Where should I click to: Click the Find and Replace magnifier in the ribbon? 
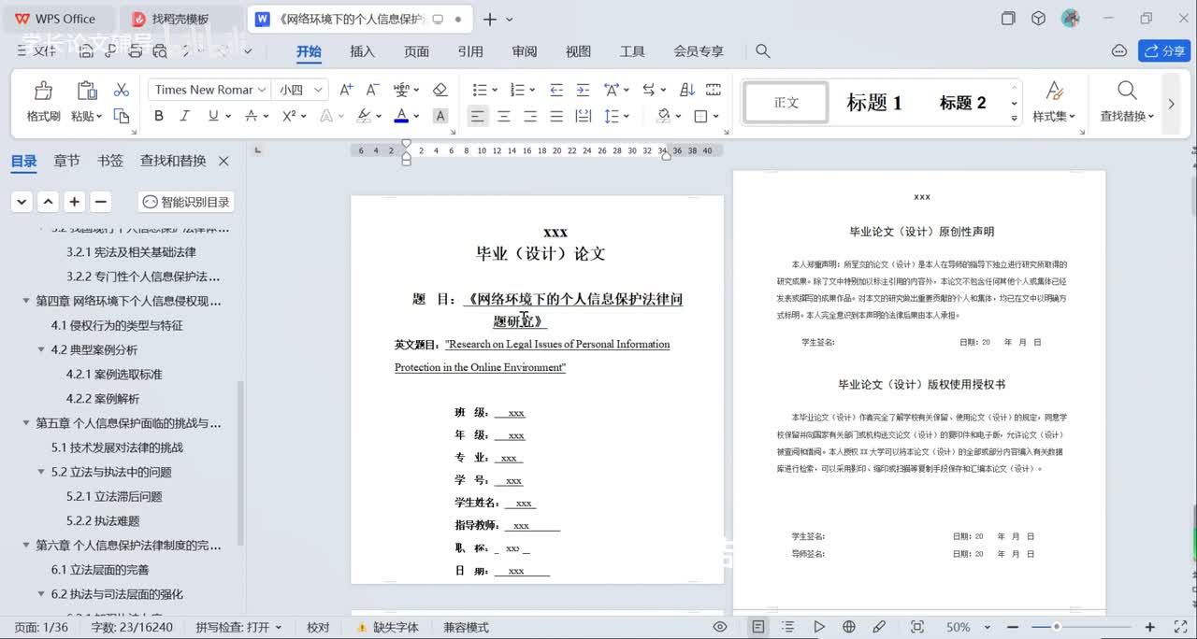1127,91
